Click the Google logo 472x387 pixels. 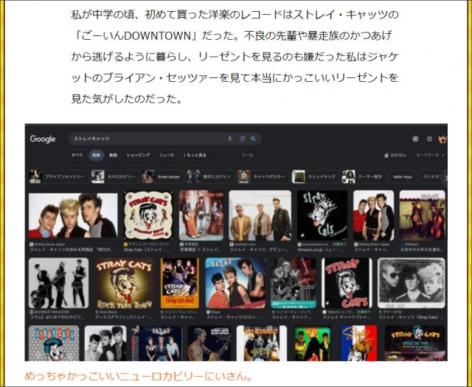[x=43, y=139]
